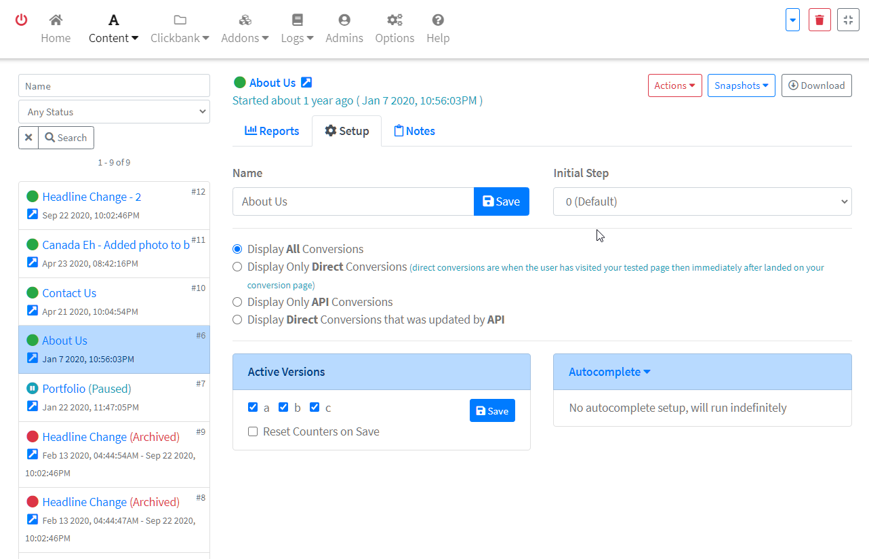This screenshot has height=559, width=869.
Task: Click the compress fullscreen icon top right
Action: (x=848, y=20)
